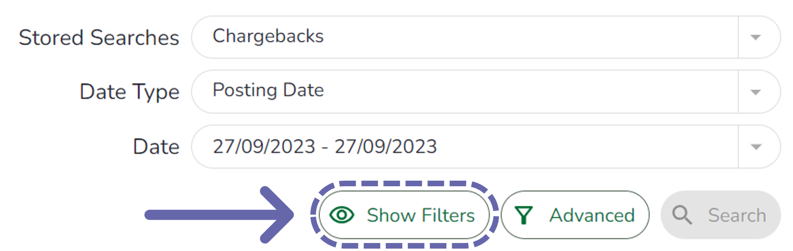Select the Chargebacks value in Stored Searches
The image size is (793, 251).
point(268,36)
